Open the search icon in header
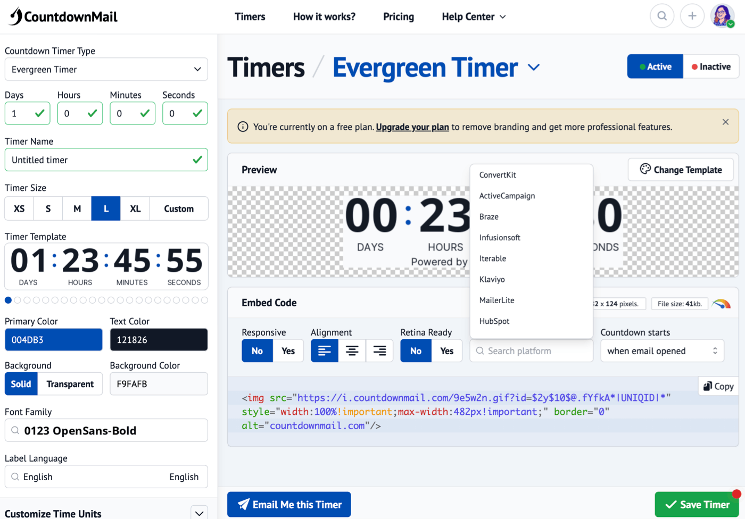The height and width of the screenshot is (519, 745). pos(662,16)
